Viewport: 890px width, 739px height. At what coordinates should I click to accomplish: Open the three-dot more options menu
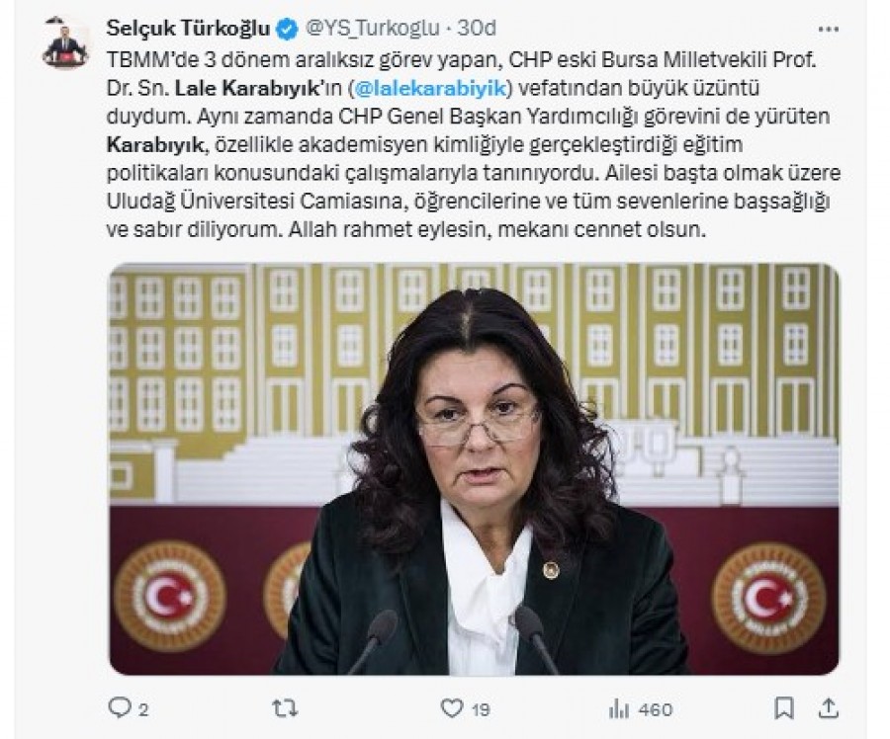(x=828, y=29)
